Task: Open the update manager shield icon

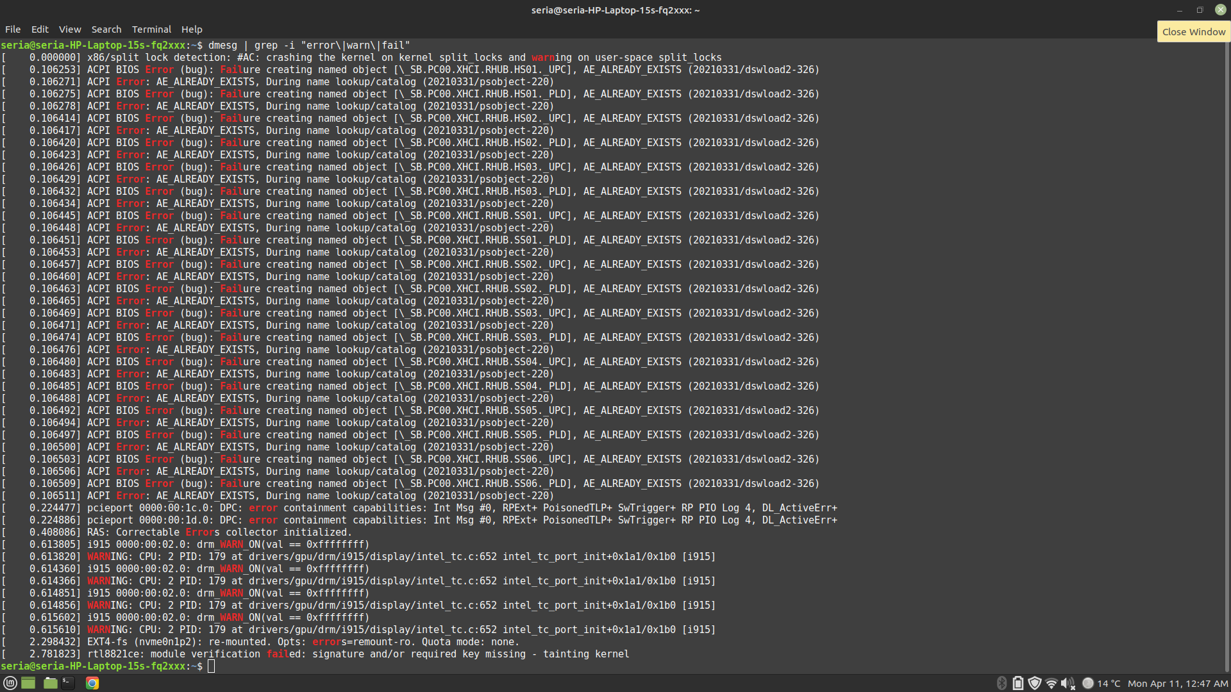Action: pyautogui.click(x=1034, y=683)
